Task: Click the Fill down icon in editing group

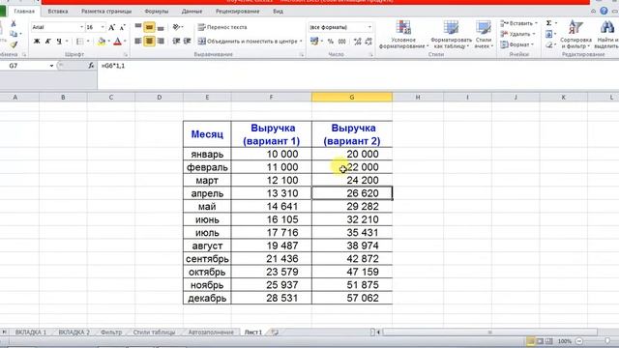Action: (548, 35)
